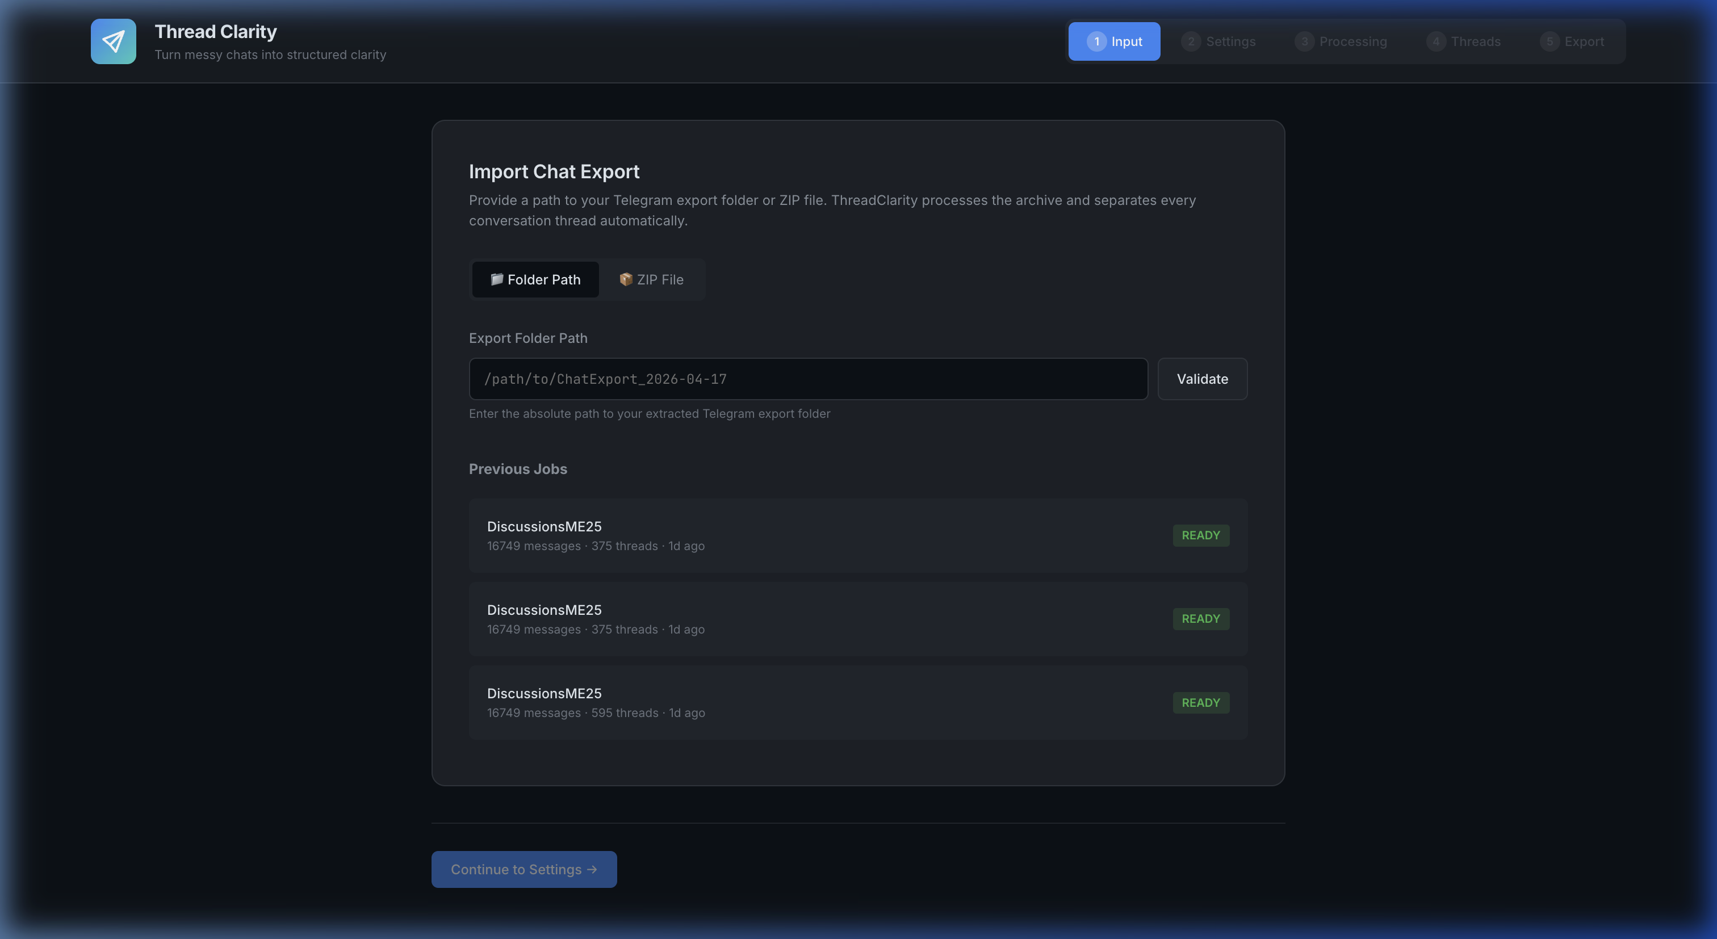The image size is (1717, 939).
Task: Click the Validate button
Action: (x=1202, y=379)
